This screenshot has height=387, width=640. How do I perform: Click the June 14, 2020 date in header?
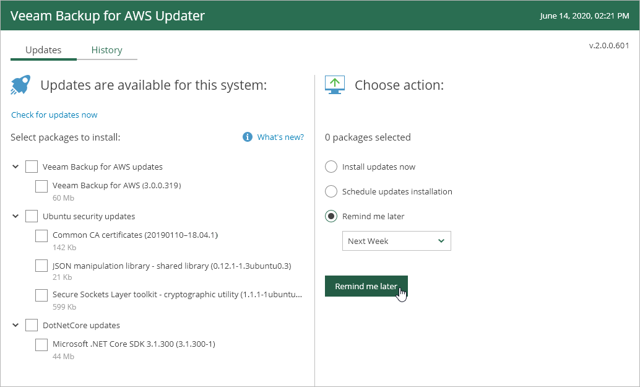[x=584, y=15]
